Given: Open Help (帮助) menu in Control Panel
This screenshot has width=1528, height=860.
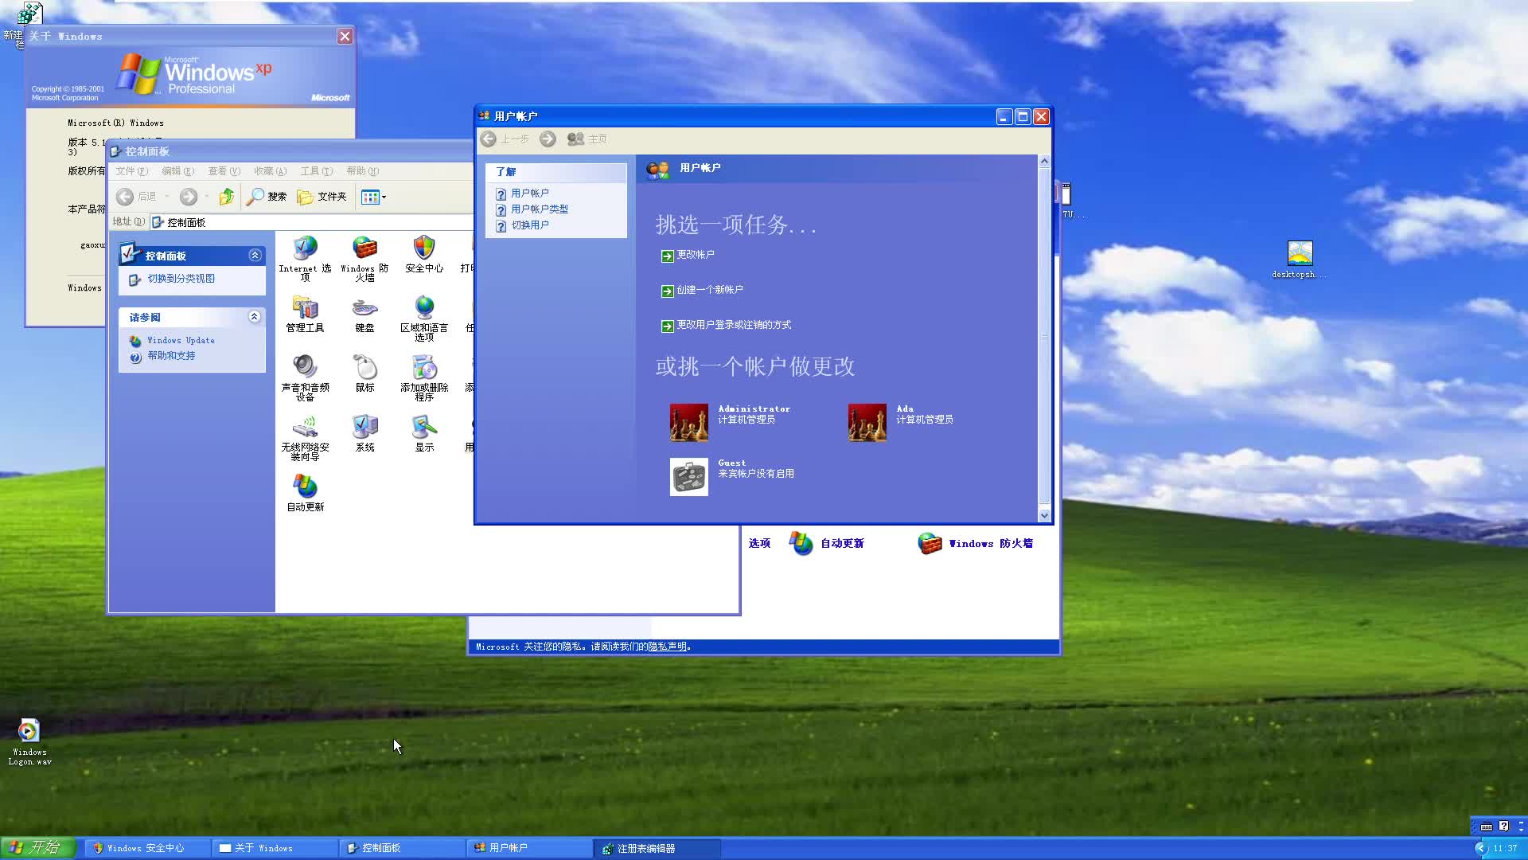Looking at the screenshot, I should [363, 171].
